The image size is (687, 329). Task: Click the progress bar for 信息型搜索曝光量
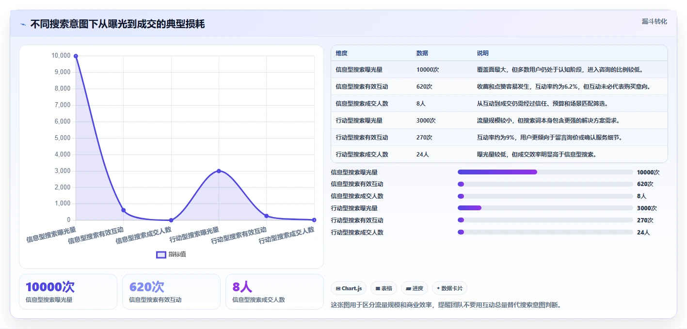(545, 172)
